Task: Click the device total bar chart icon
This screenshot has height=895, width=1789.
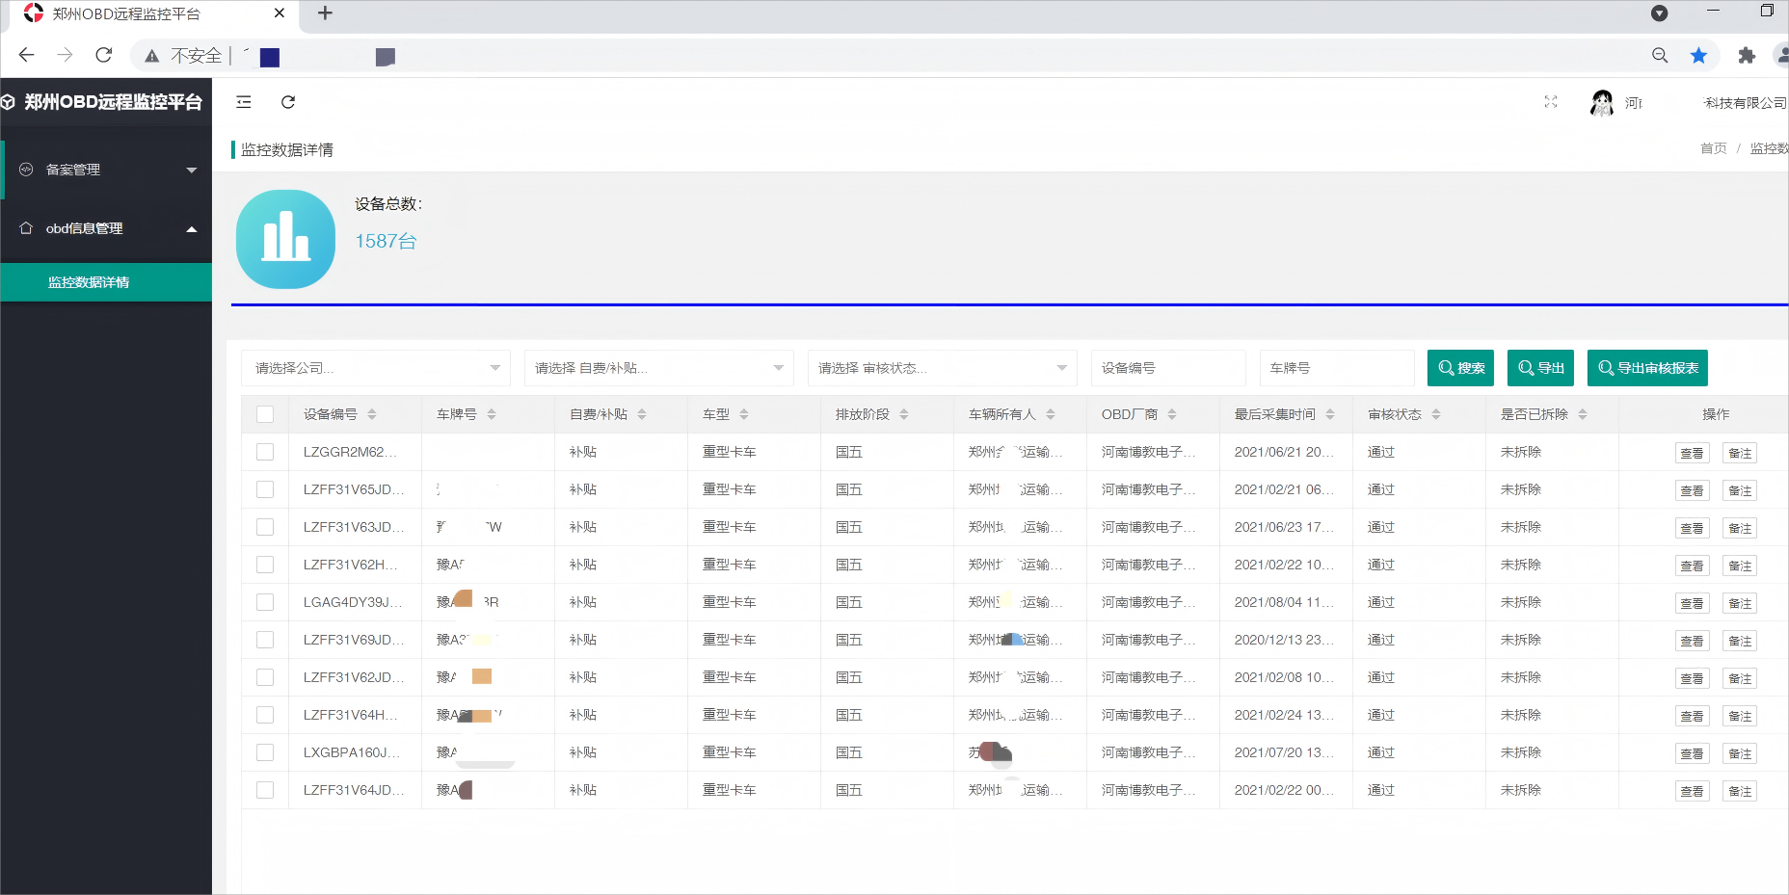Action: [x=285, y=239]
